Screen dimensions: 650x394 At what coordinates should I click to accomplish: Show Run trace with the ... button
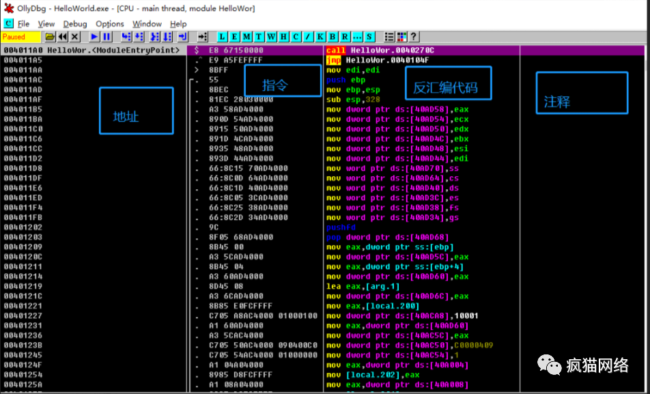357,37
